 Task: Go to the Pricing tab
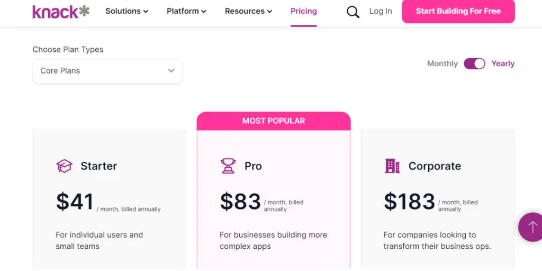303,12
